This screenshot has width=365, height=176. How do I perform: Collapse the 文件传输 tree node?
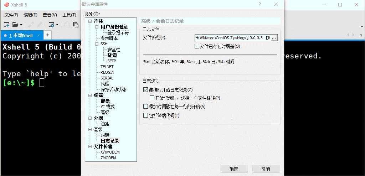(90, 147)
